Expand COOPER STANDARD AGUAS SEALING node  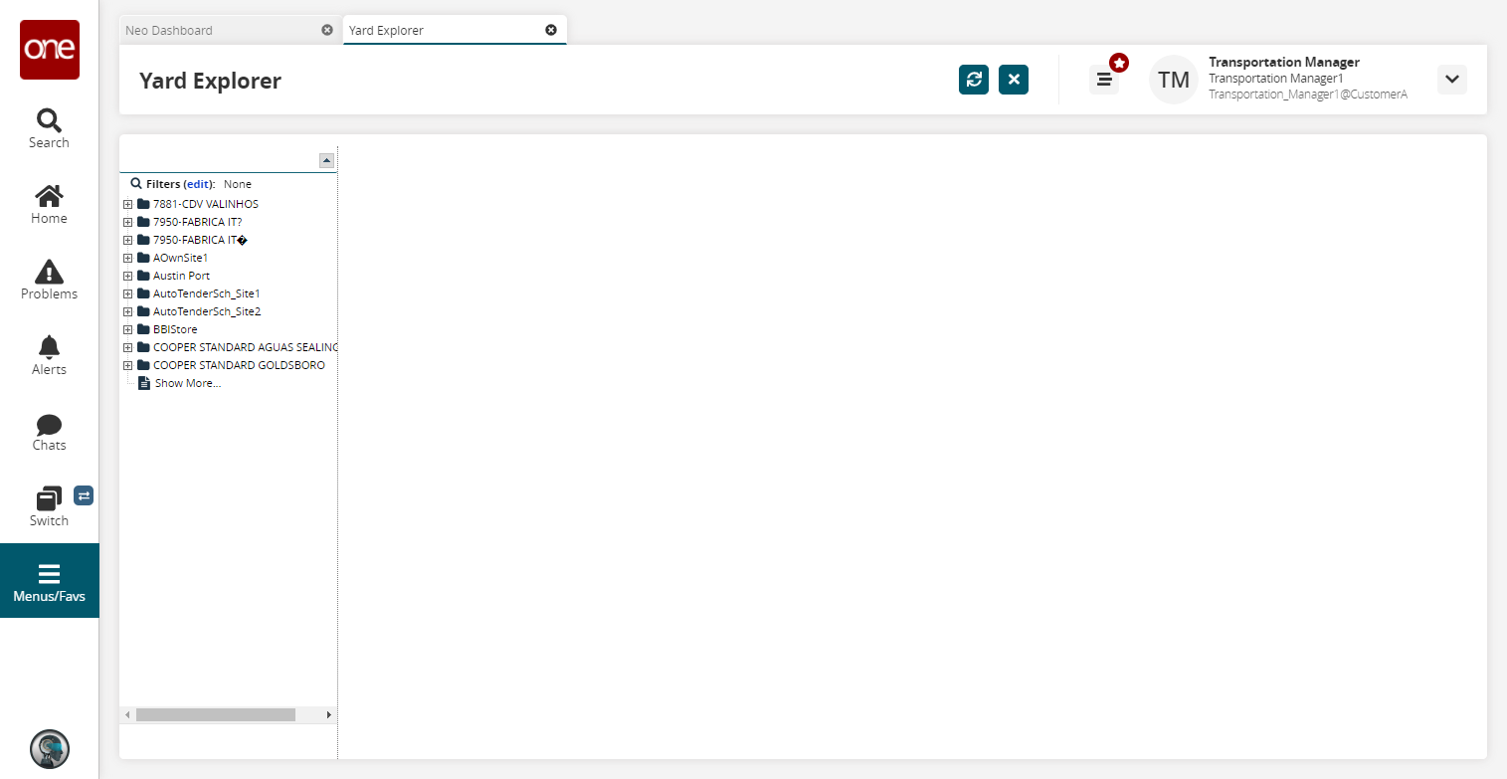click(127, 347)
